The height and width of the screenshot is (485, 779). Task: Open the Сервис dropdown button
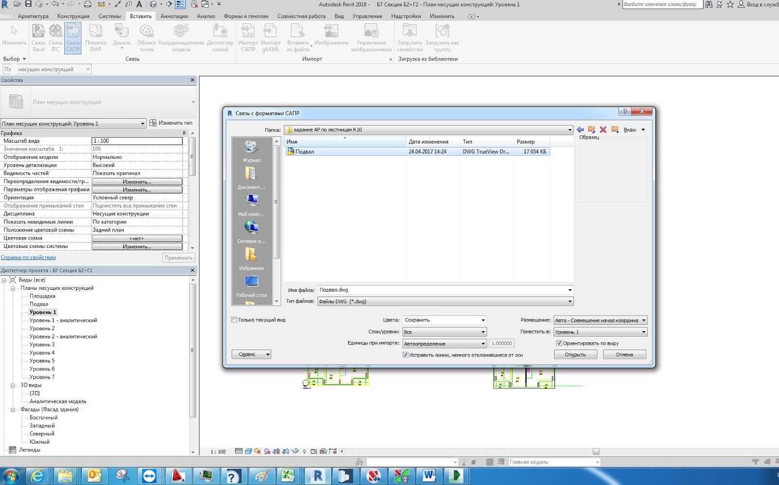click(x=251, y=354)
